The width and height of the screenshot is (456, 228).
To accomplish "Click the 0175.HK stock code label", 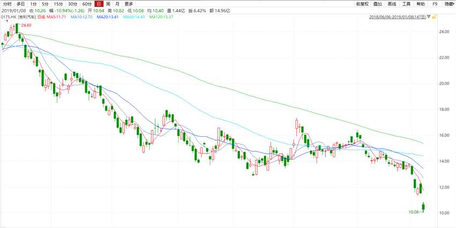I will click(x=8, y=17).
